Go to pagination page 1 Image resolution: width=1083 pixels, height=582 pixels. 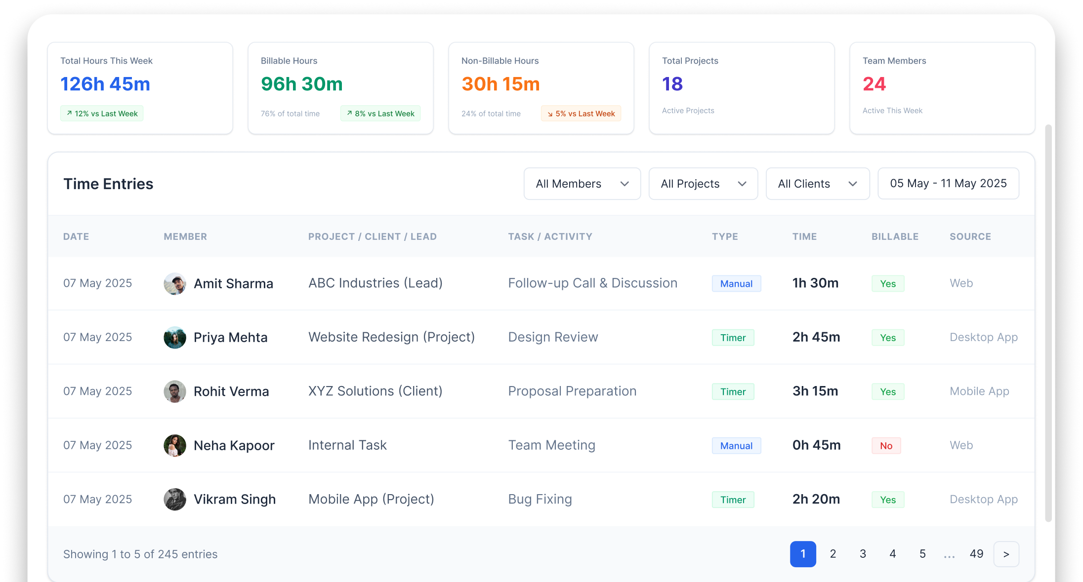(803, 554)
